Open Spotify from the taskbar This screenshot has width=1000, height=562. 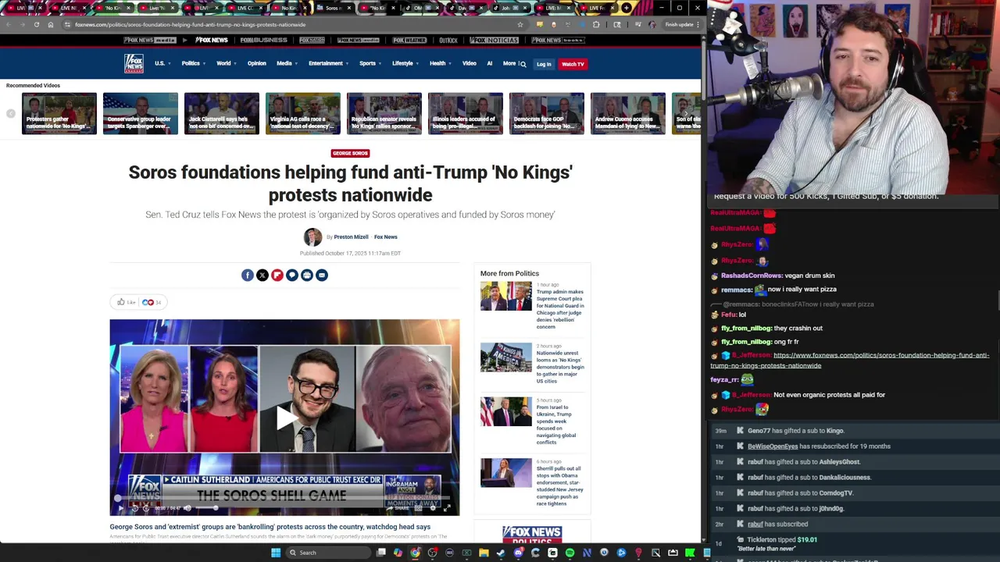click(570, 553)
